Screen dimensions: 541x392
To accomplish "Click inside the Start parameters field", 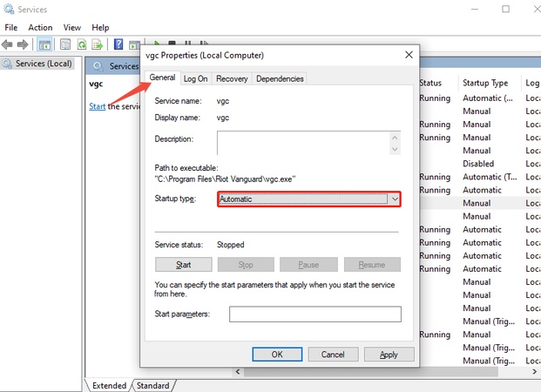I will [315, 314].
